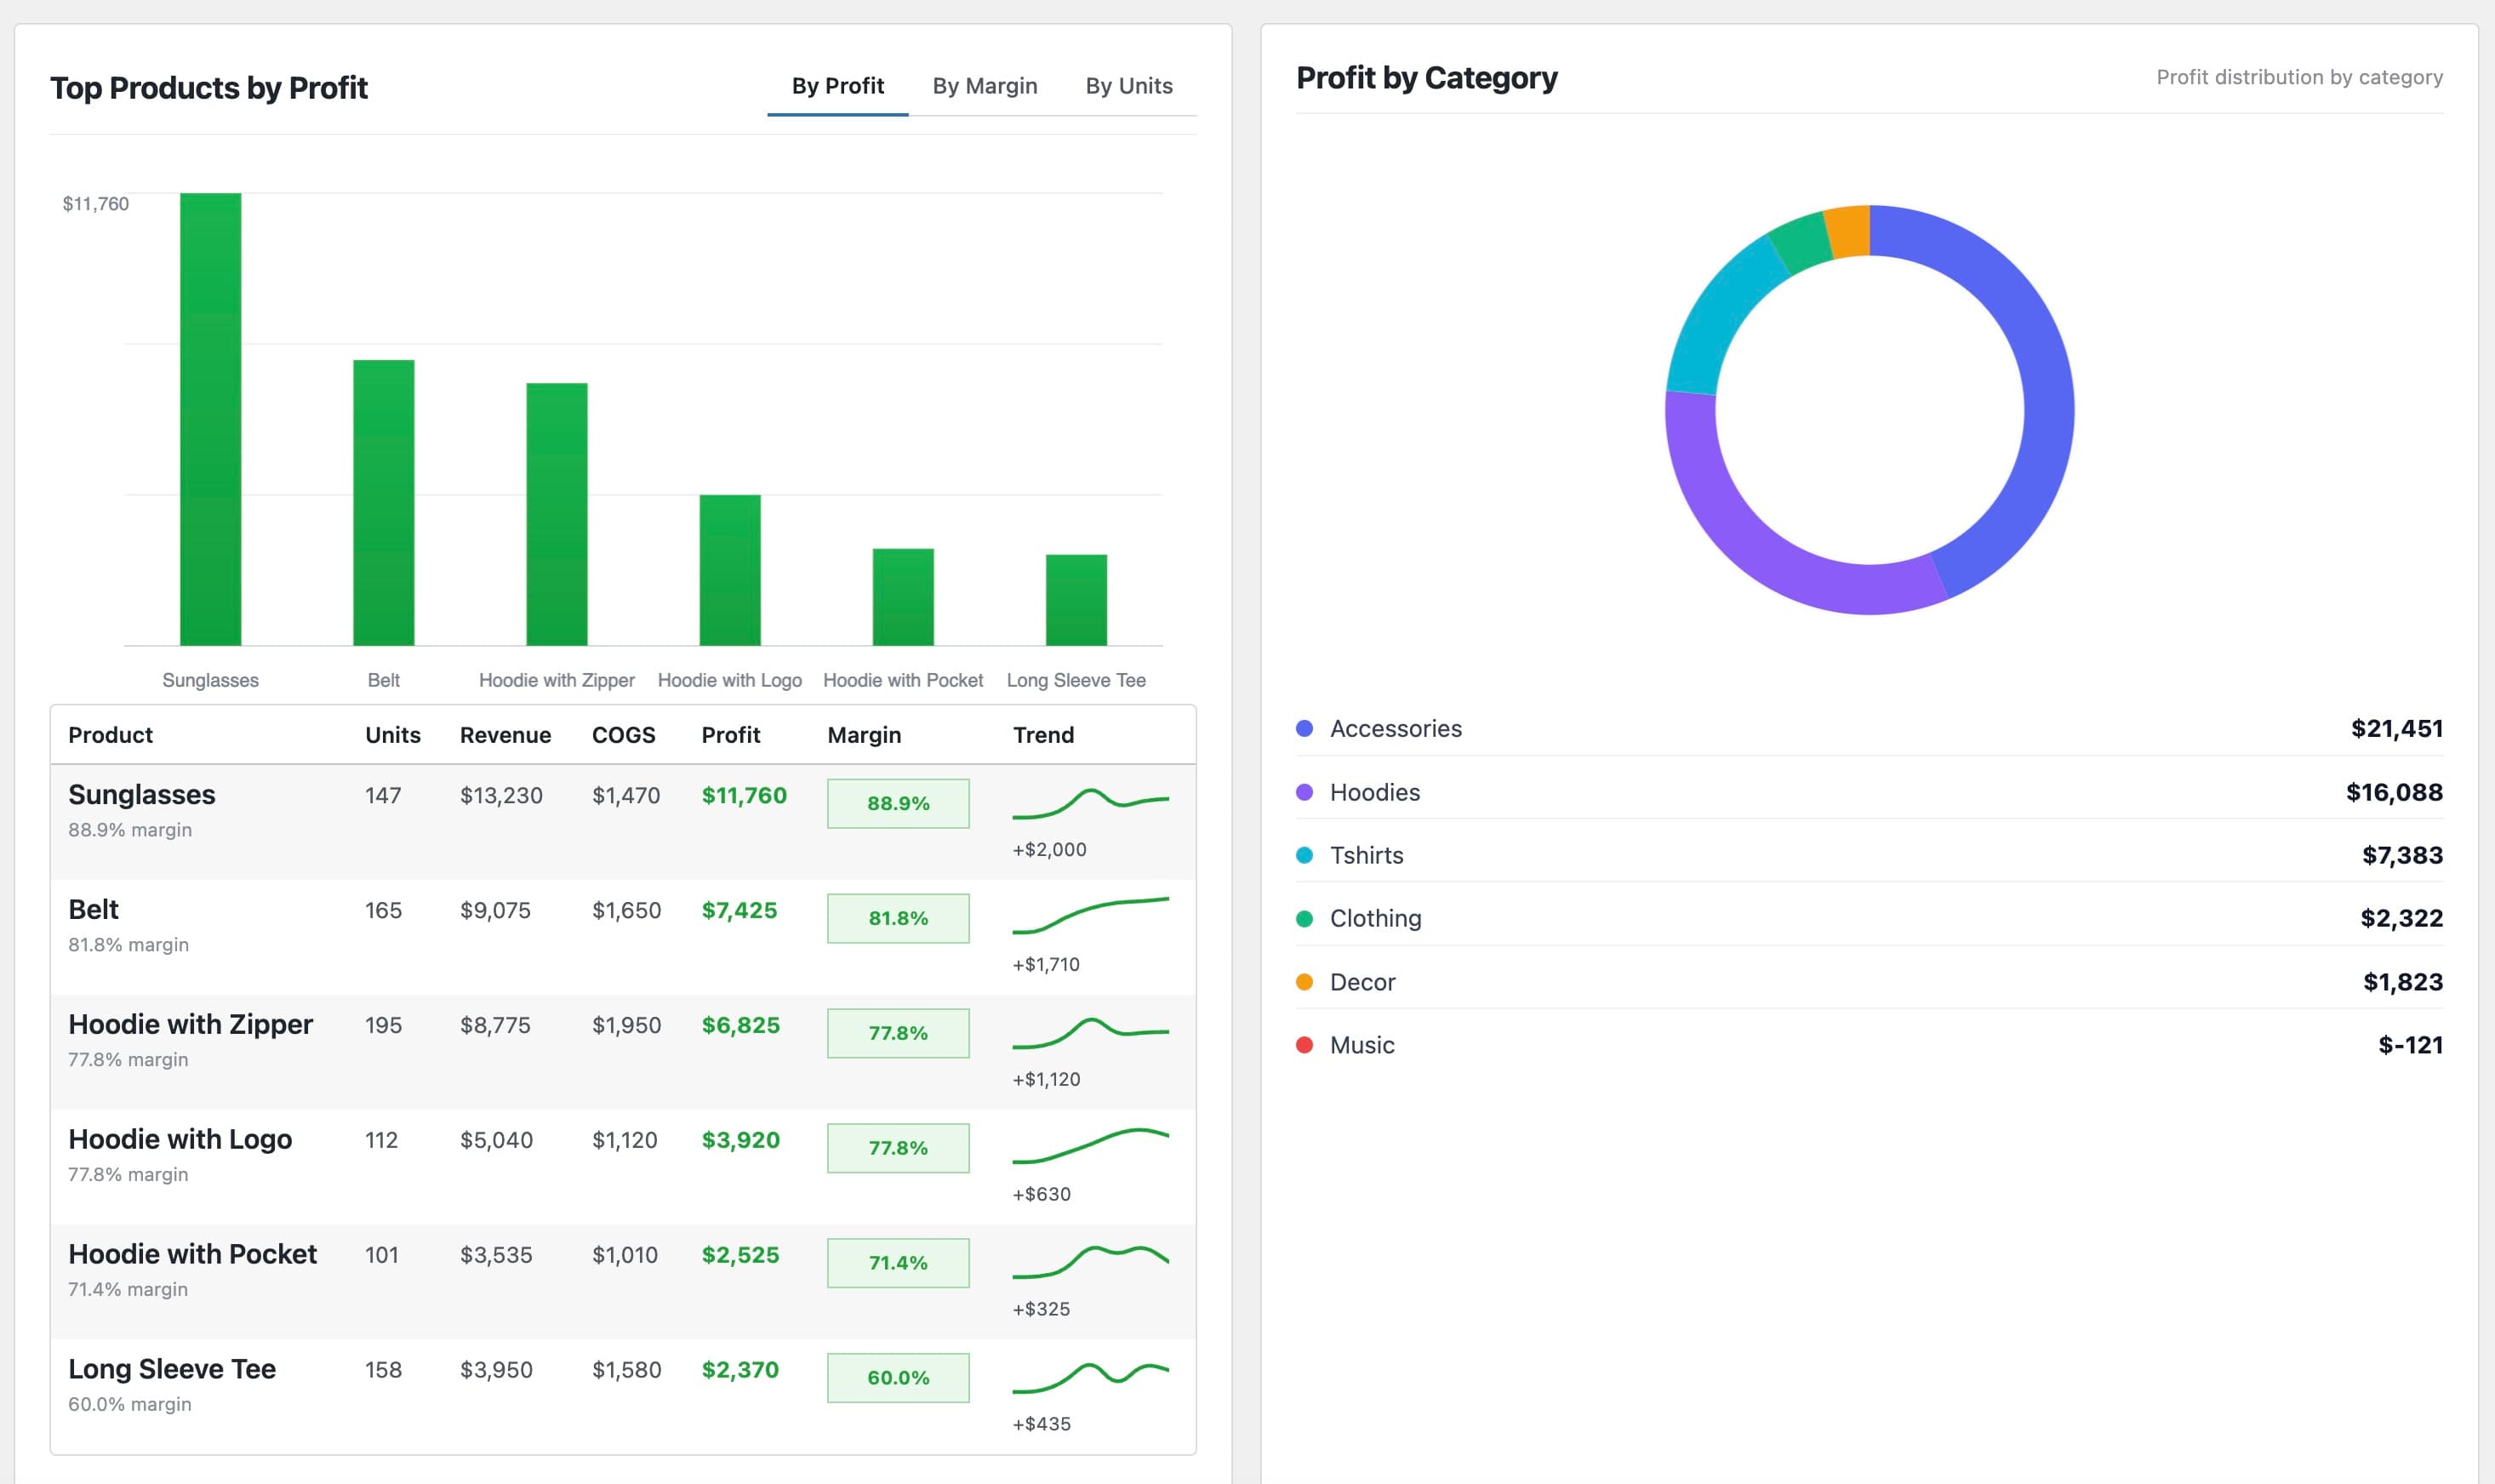The image size is (2495, 1484).
Task: Click the Long Sleeve Tee trend sparkline
Action: click(1090, 1377)
